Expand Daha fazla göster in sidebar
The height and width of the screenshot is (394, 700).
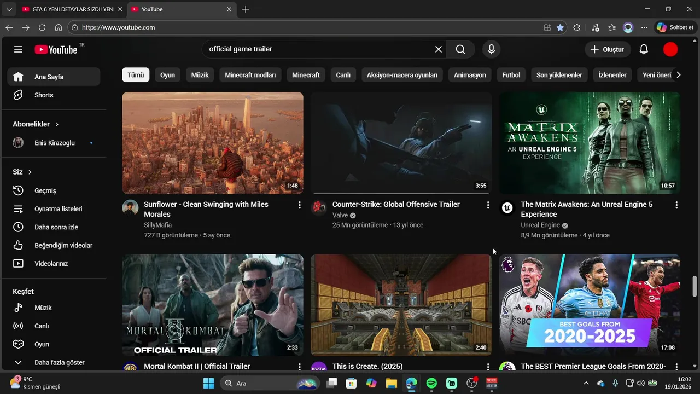point(54,362)
